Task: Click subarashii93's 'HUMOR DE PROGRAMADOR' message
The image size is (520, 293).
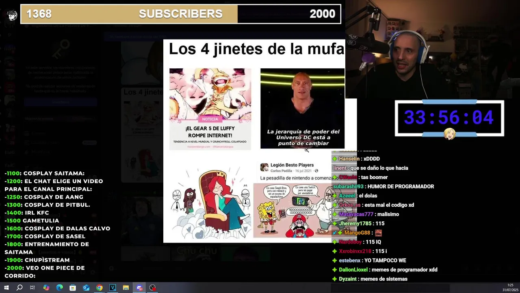Action: click(x=401, y=187)
